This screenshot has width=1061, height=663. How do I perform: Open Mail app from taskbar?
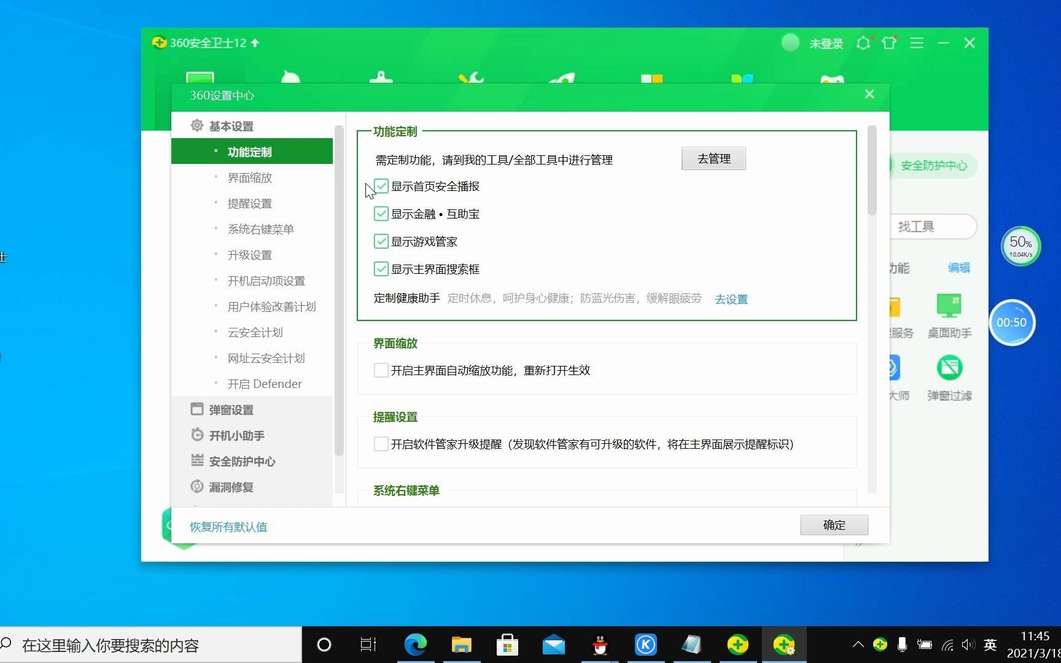(x=553, y=645)
